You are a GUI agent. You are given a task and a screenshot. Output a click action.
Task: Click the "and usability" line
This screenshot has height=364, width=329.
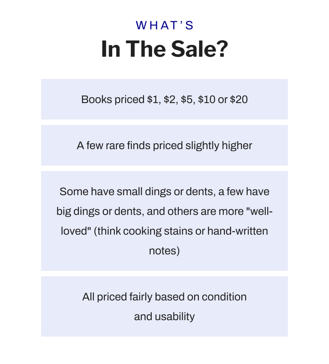pyautogui.click(x=164, y=316)
